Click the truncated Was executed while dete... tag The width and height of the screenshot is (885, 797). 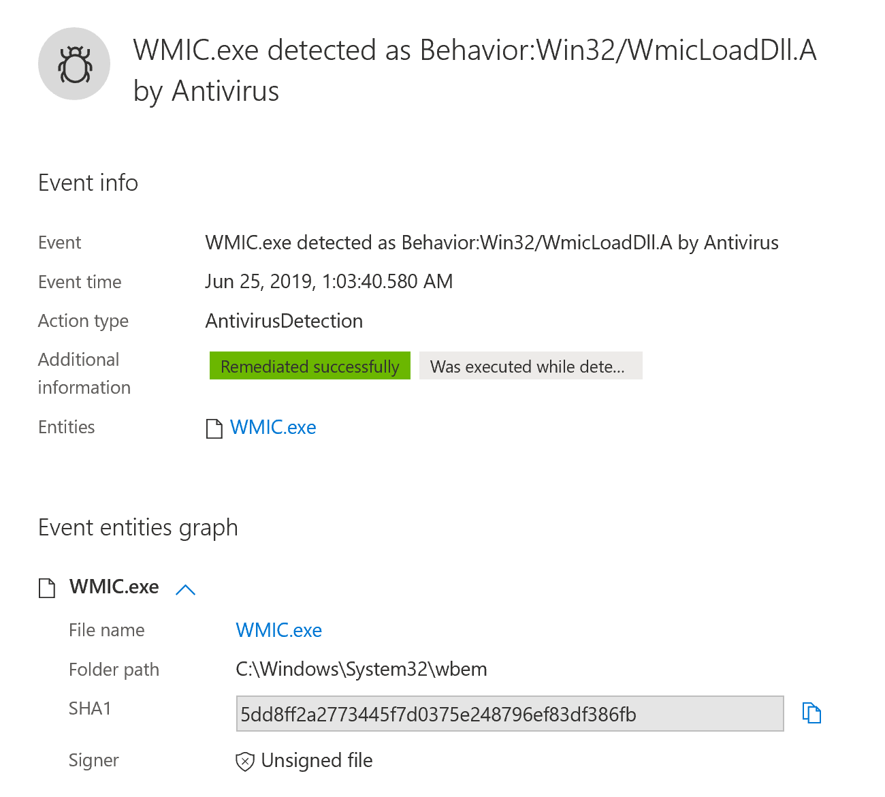click(x=530, y=366)
